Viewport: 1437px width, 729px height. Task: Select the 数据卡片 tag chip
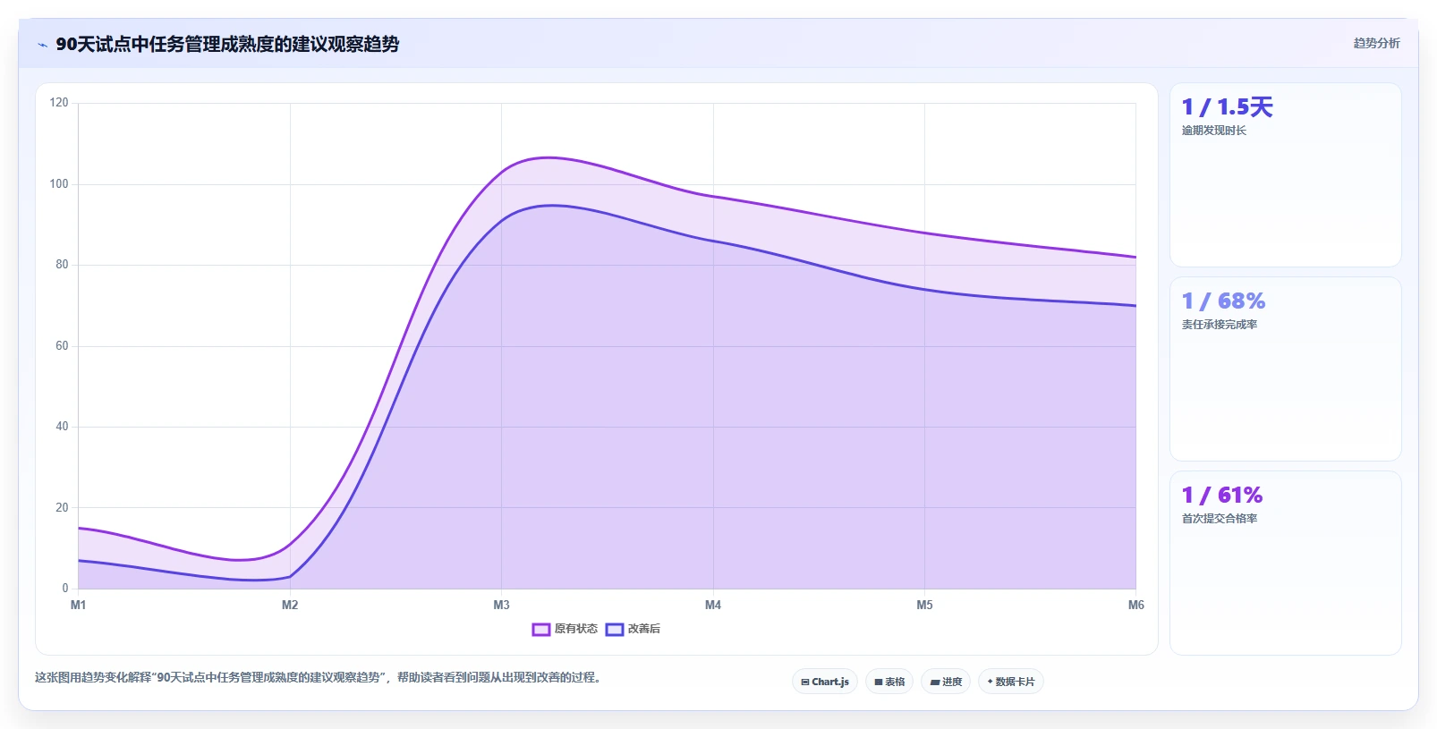(x=1011, y=682)
